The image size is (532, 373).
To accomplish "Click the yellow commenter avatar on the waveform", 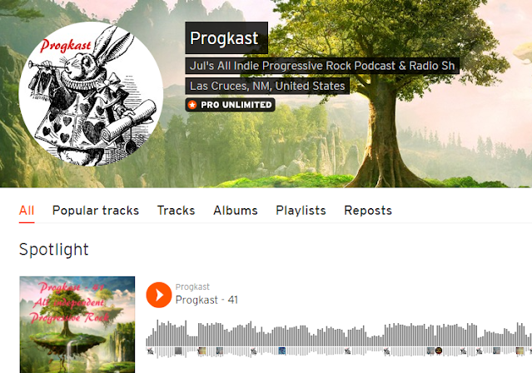I will [x=202, y=351].
